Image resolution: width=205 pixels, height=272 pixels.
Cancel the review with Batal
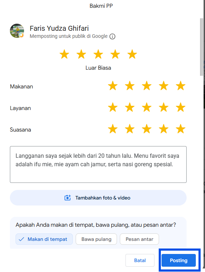click(x=140, y=260)
